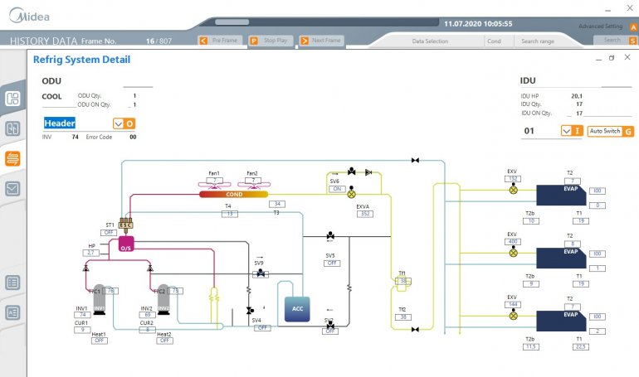Open the bottom sidebar report icon
The image size is (639, 377).
coord(12,312)
